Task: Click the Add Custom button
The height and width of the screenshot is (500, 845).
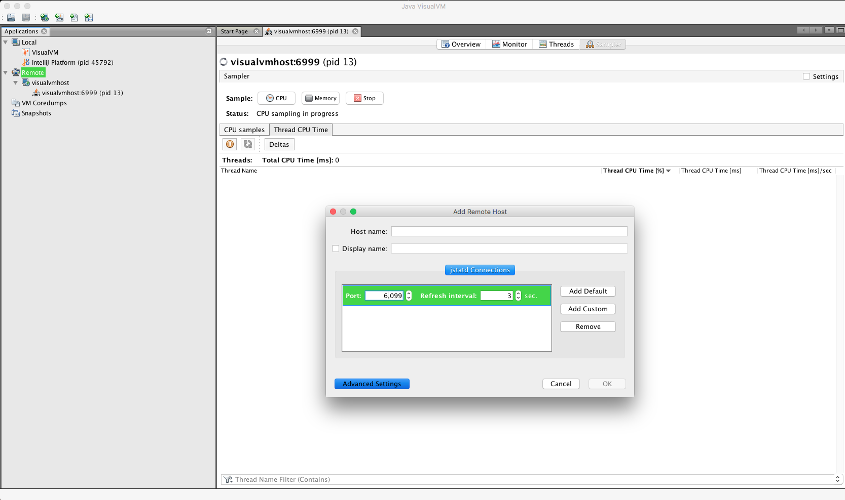Action: 588,309
